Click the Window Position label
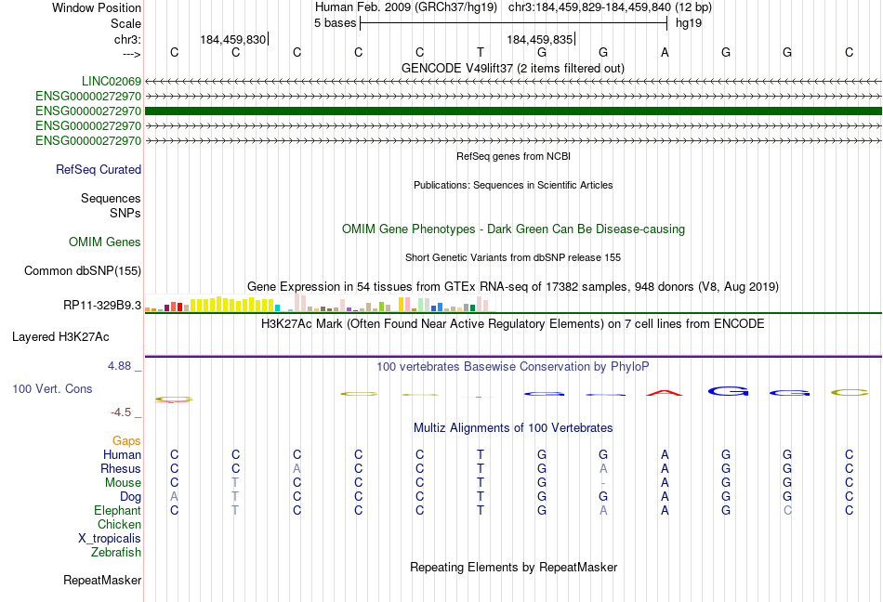 (x=97, y=7)
